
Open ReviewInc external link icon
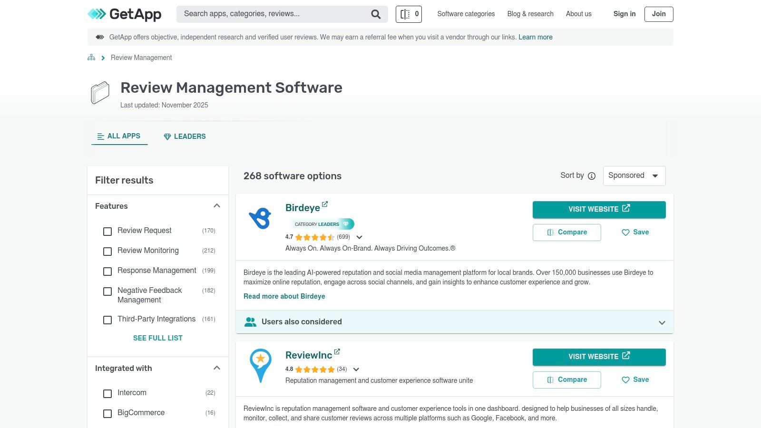337,351
